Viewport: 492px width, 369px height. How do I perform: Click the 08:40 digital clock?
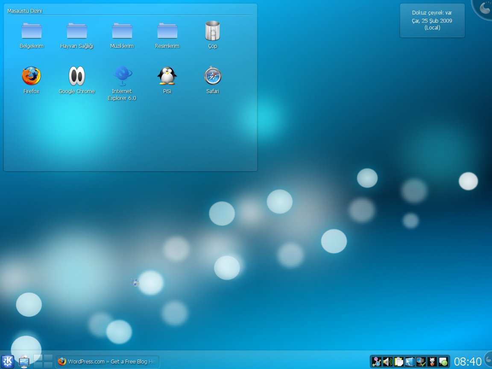468,362
